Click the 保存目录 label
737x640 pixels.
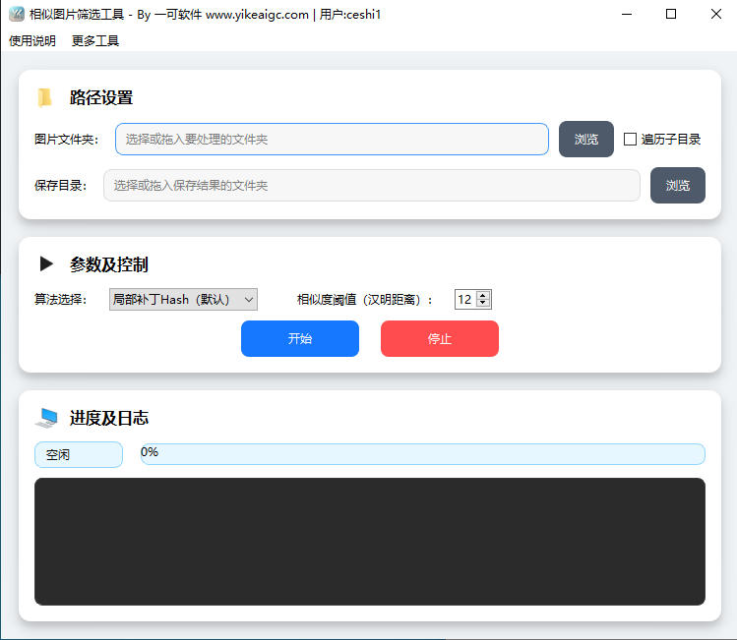click(x=61, y=186)
